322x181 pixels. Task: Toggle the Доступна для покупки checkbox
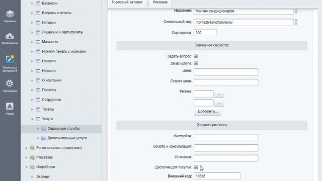(x=196, y=167)
